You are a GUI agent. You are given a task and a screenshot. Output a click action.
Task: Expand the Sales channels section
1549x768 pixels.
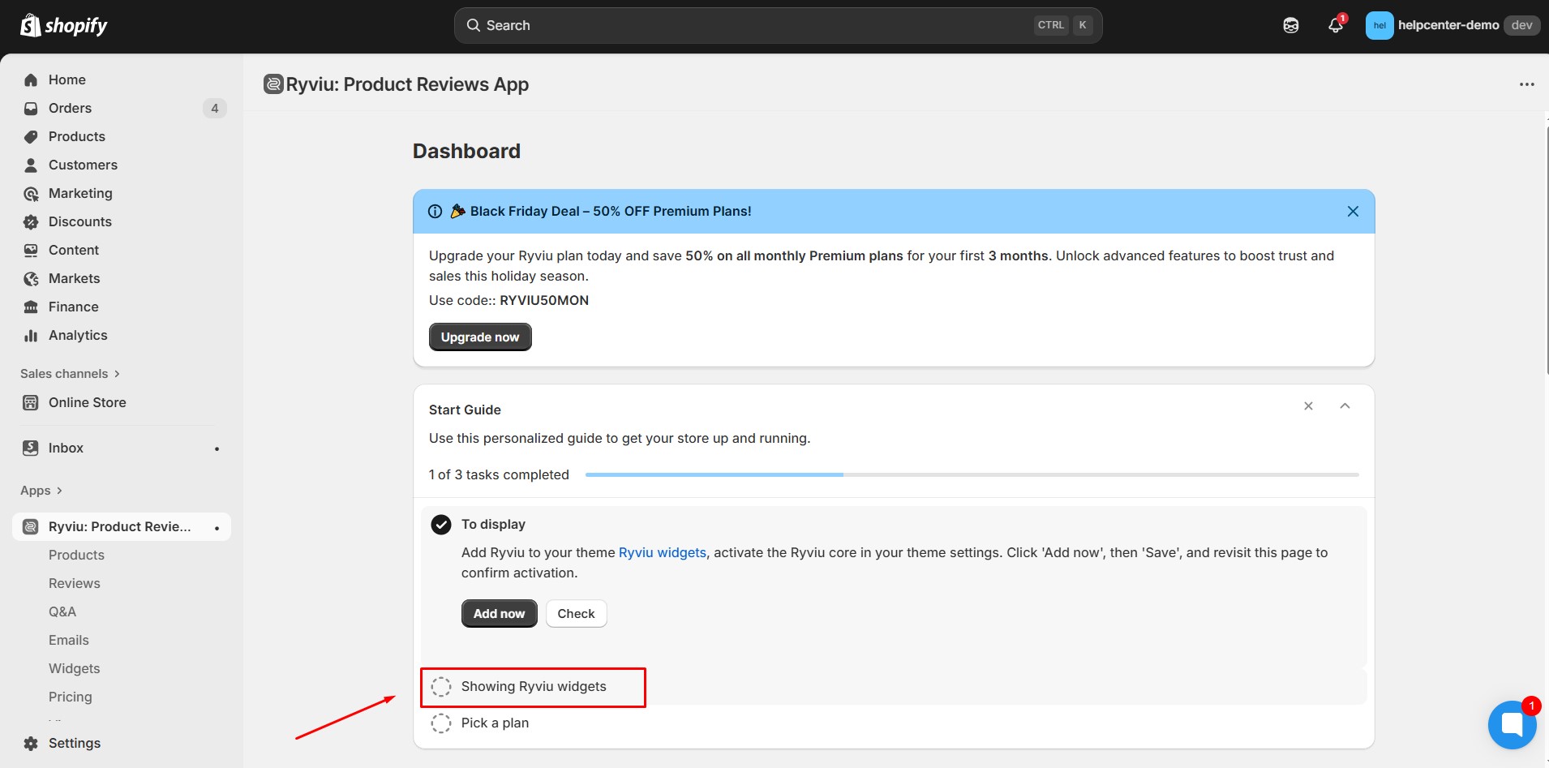pyautogui.click(x=70, y=374)
